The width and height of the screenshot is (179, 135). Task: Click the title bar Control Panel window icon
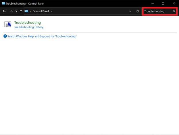[3, 3]
